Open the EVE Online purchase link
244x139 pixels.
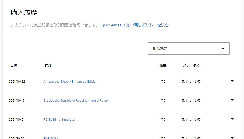[51, 138]
